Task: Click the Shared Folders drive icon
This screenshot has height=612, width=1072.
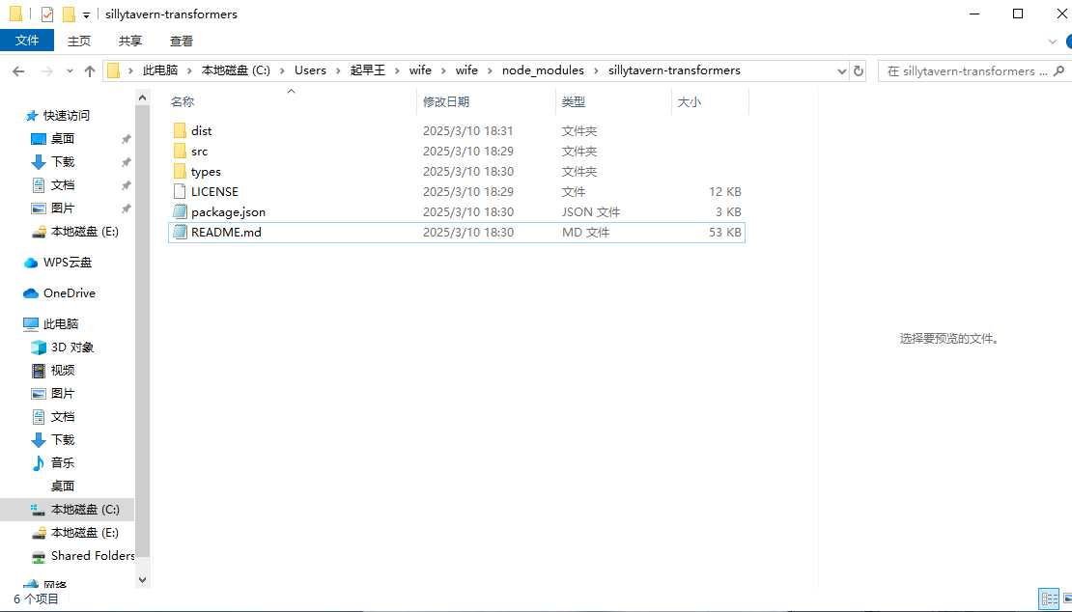Action: [39, 556]
